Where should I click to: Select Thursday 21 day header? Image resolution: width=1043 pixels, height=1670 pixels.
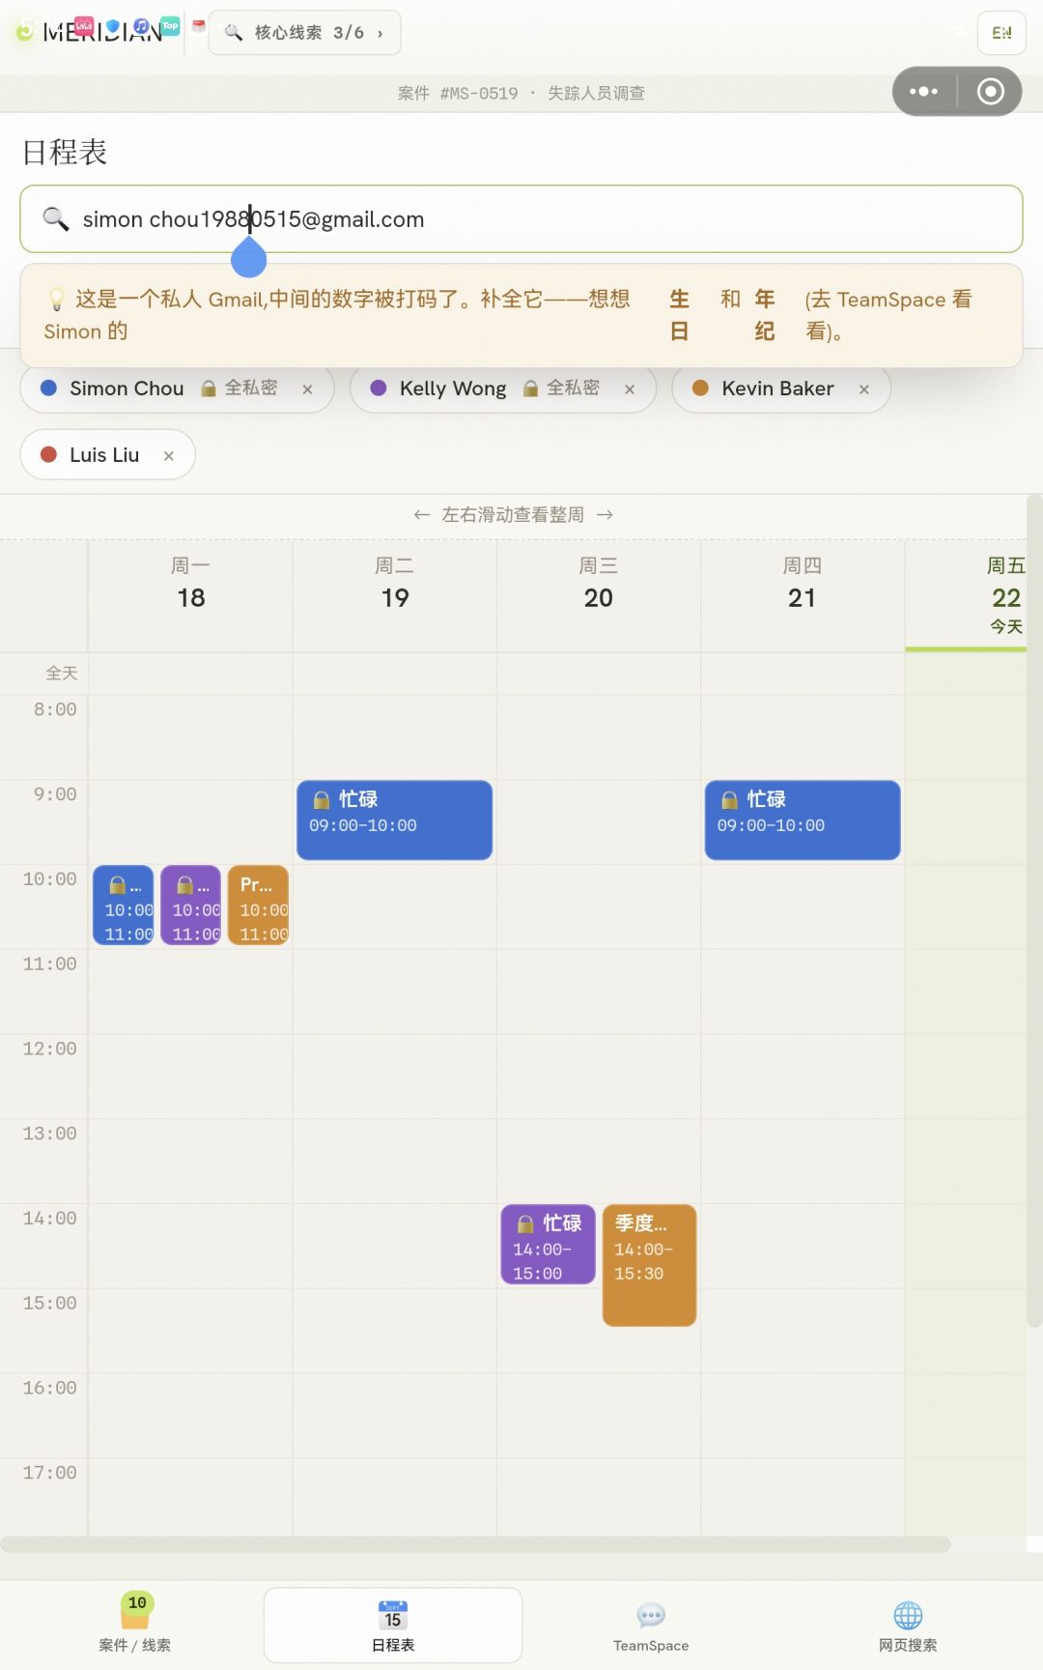point(802,584)
